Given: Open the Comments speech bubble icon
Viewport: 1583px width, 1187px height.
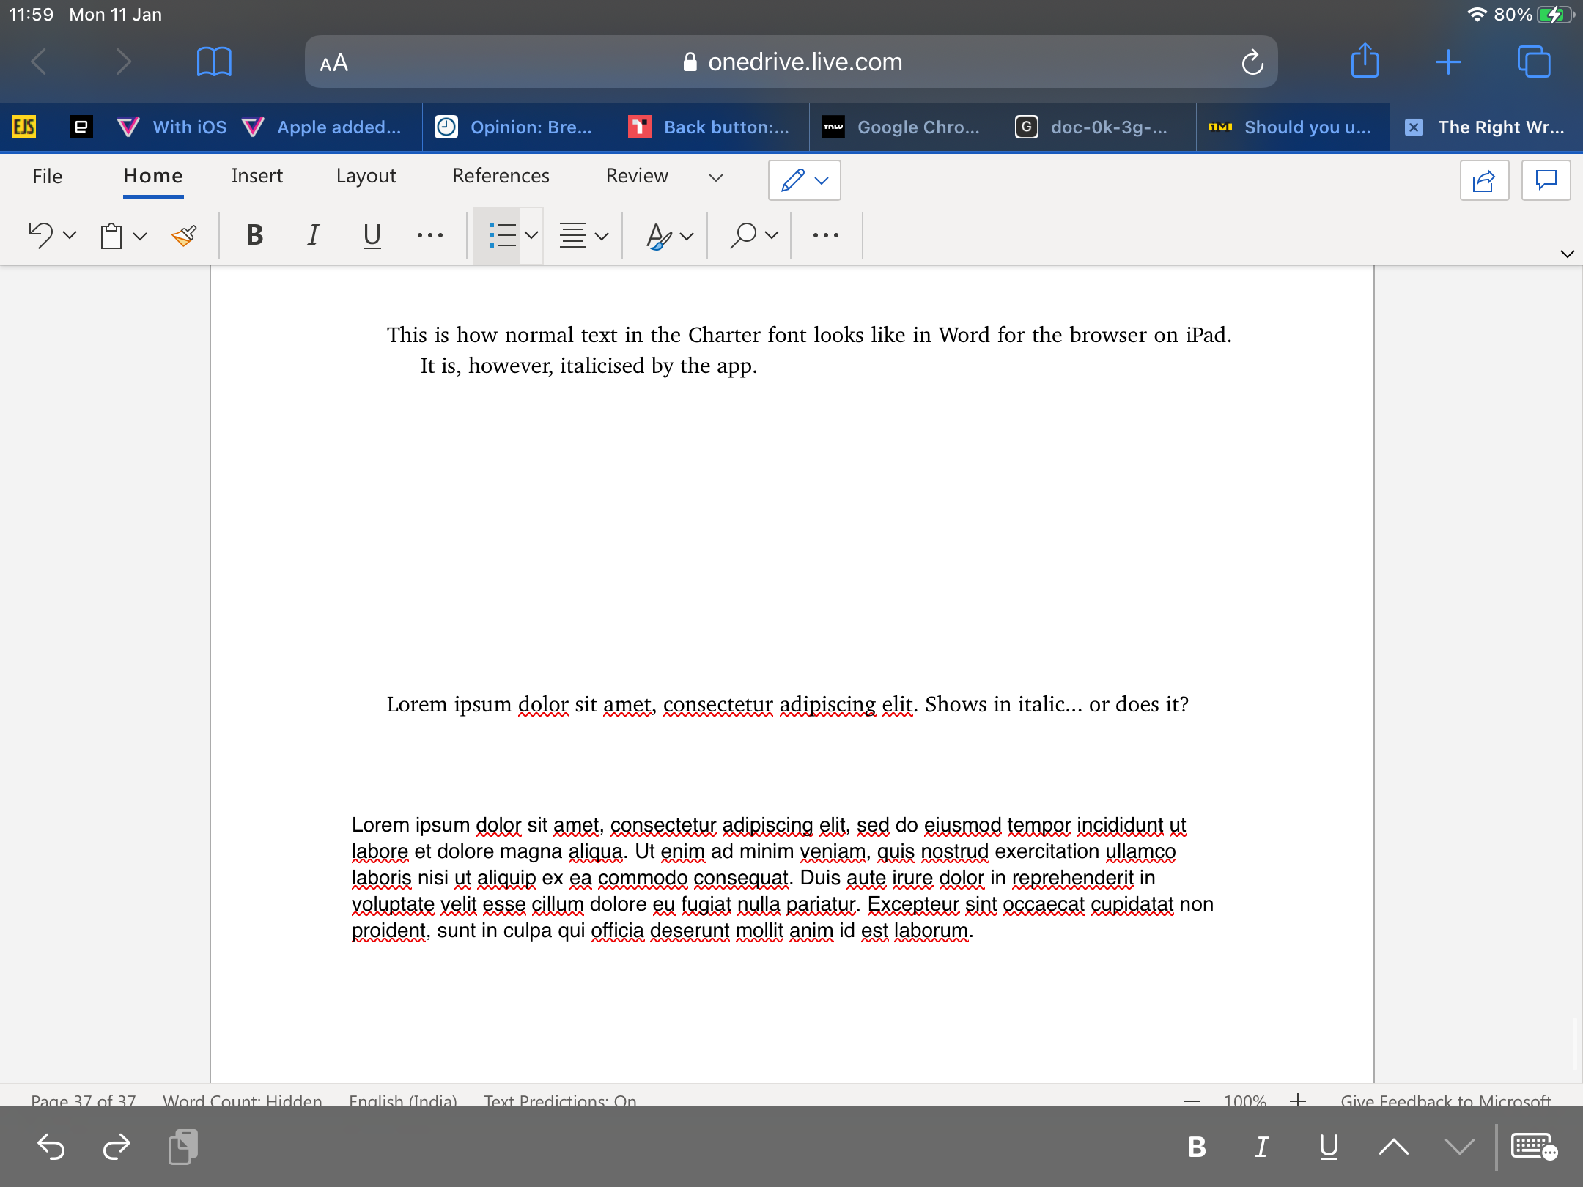Looking at the screenshot, I should (1546, 180).
